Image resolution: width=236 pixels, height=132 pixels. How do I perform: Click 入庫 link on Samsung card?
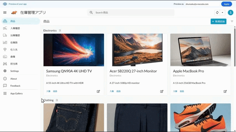48,91
